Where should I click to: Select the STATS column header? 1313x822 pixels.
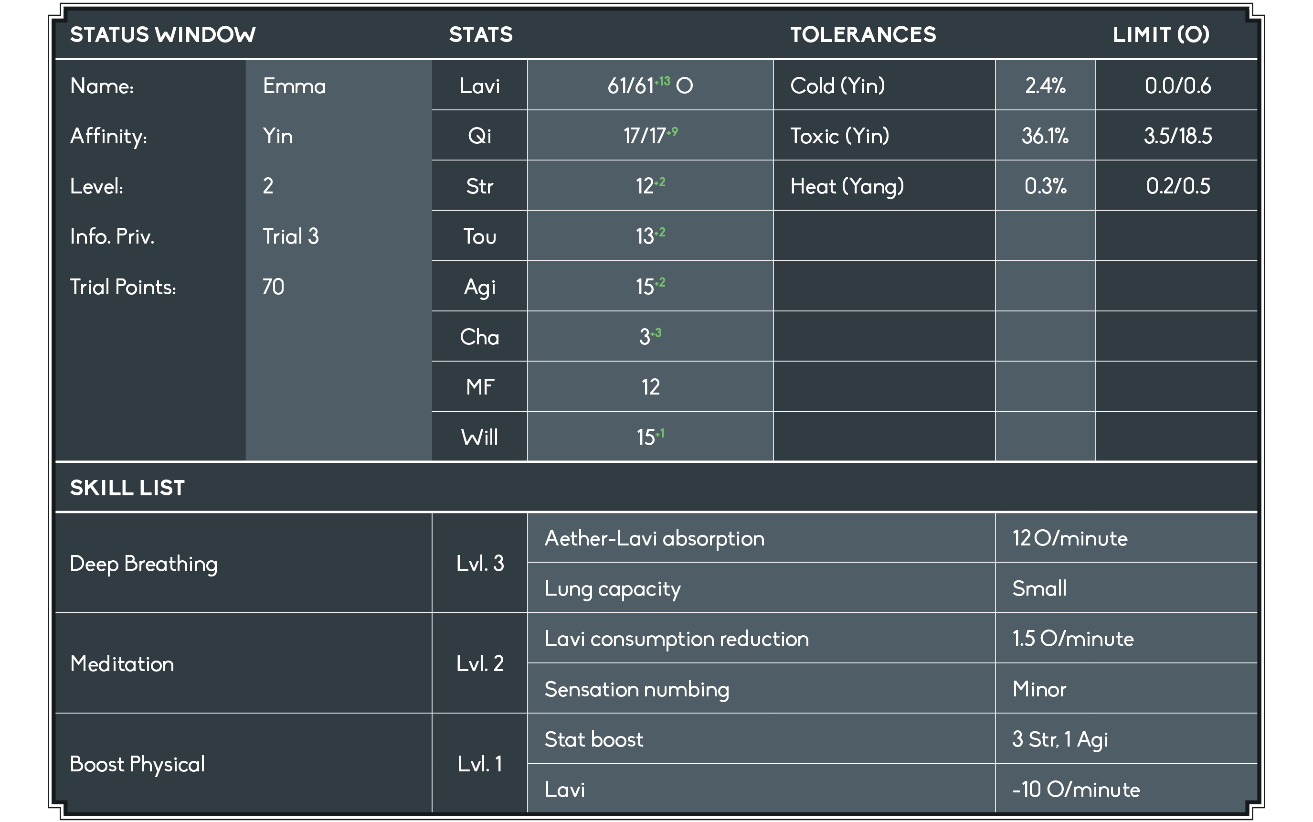pos(480,35)
